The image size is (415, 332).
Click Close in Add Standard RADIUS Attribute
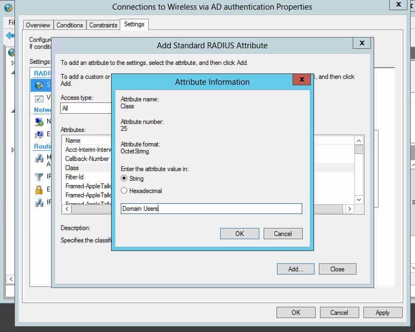pos(338,269)
